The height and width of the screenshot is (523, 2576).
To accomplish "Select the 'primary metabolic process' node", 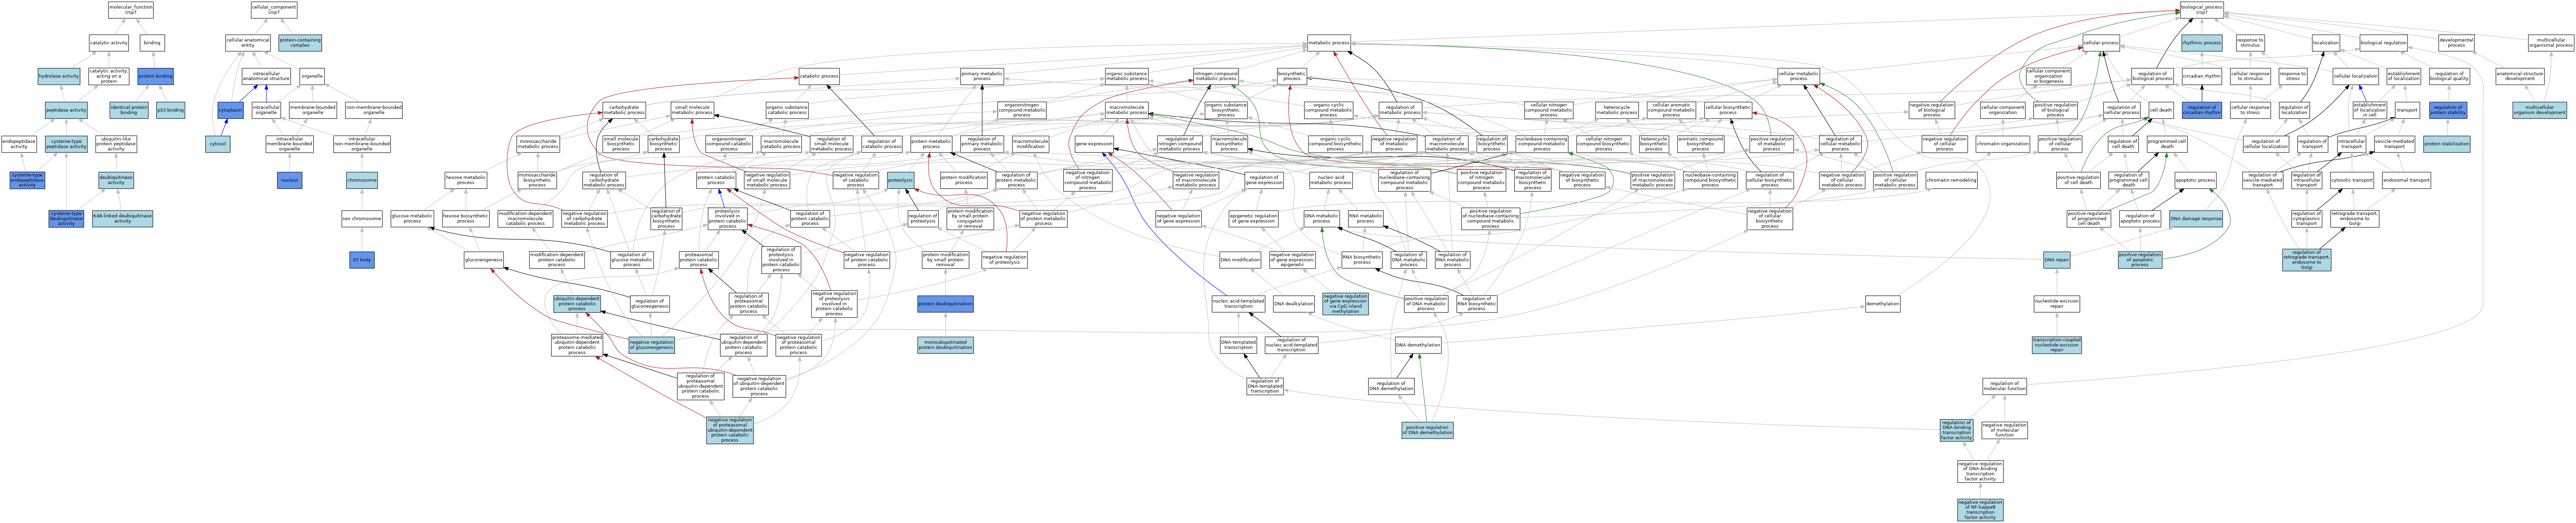I will click(982, 76).
